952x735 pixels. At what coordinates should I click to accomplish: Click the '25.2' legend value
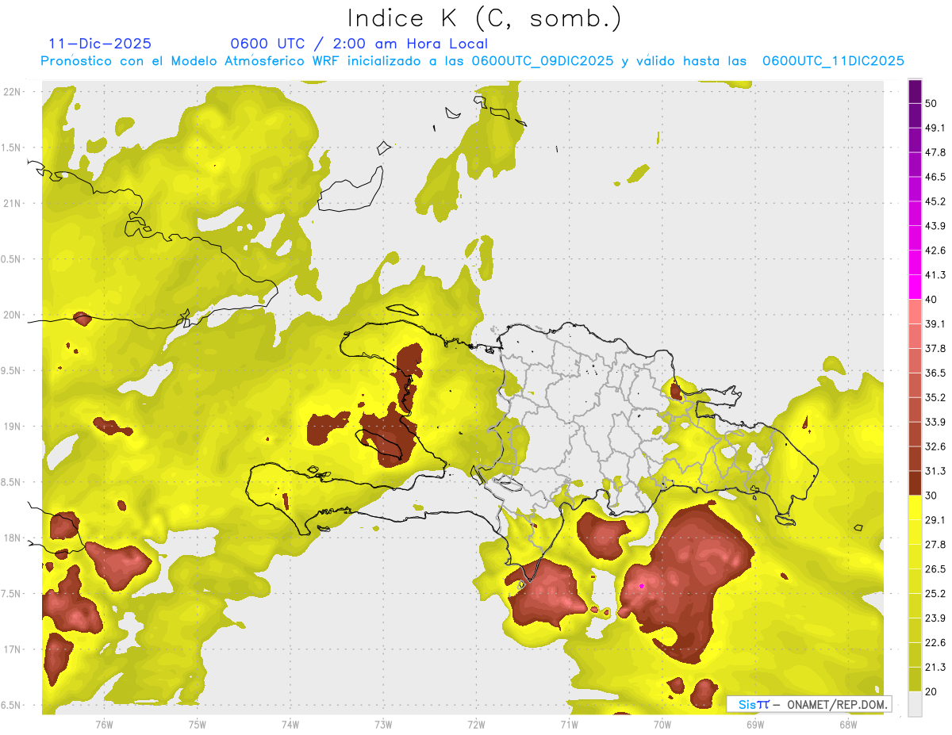[935, 594]
